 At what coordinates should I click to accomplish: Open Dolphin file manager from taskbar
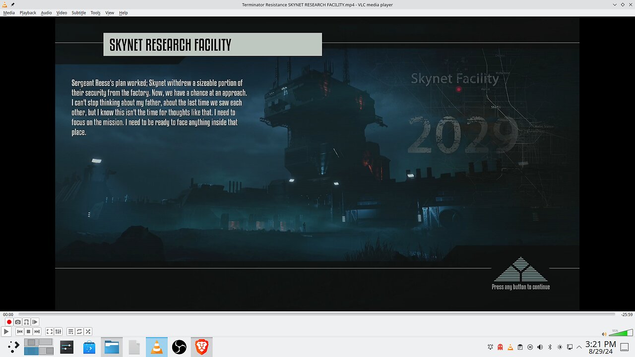(112, 347)
